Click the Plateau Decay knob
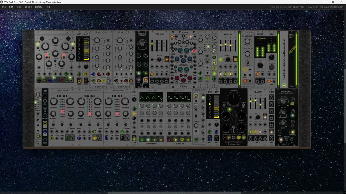This screenshot has width=346, height=194. point(190,59)
